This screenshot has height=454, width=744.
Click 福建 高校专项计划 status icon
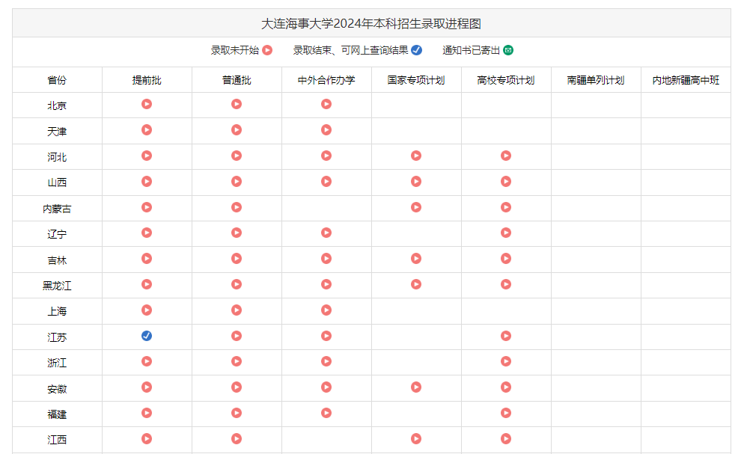506,413
